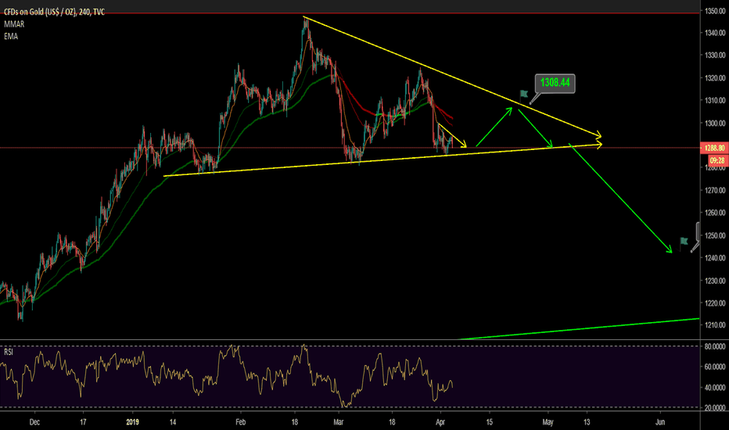Click the 13 date label on time axis
Screen dimensions: 729x430
(x=587, y=422)
